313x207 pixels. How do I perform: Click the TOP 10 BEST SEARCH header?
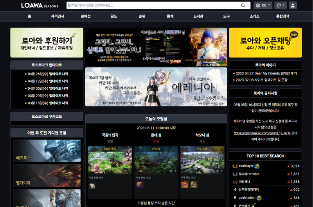265,156
